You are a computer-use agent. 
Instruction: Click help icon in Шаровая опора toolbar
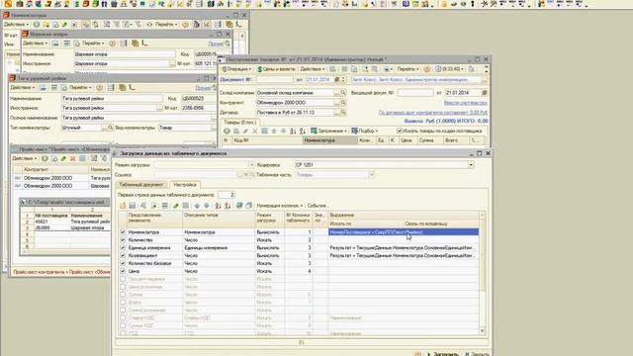pyautogui.click(x=112, y=44)
